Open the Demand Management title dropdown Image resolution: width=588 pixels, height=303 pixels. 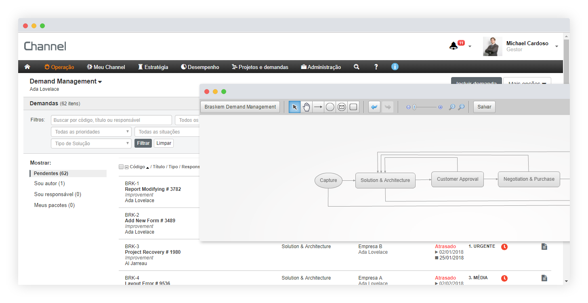tap(100, 82)
